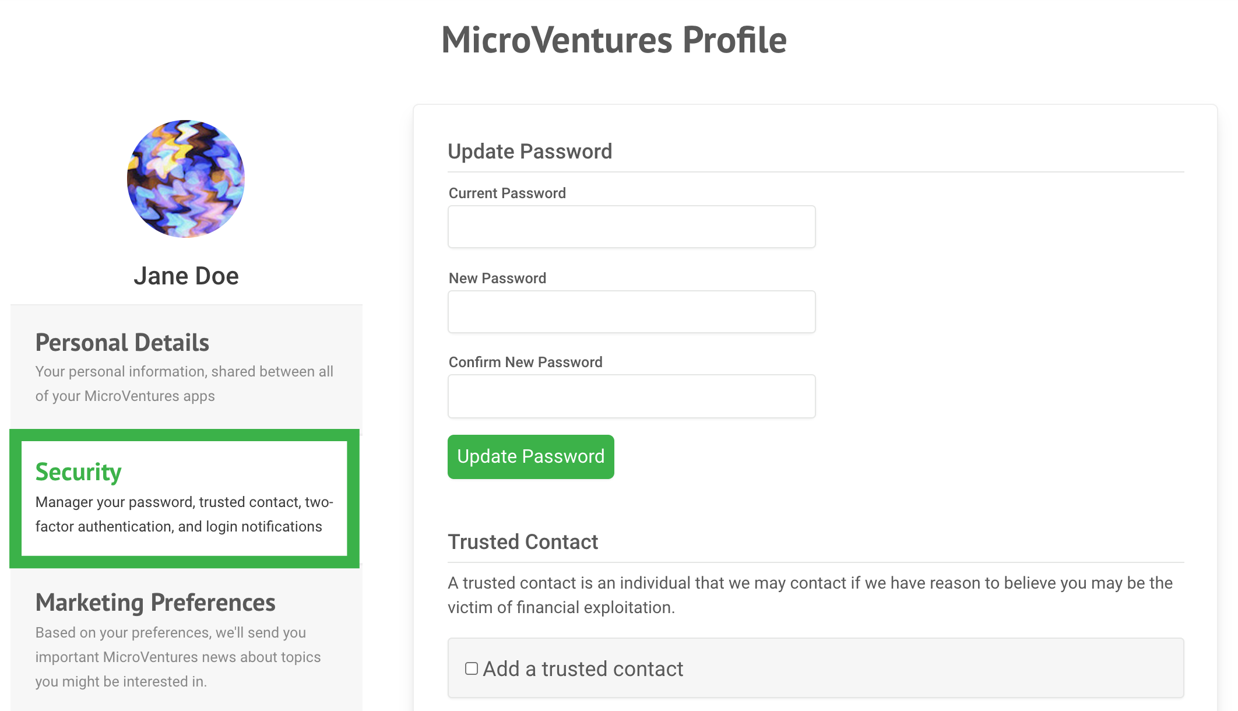Open the Personal Details section
The image size is (1238, 711).
186,367
